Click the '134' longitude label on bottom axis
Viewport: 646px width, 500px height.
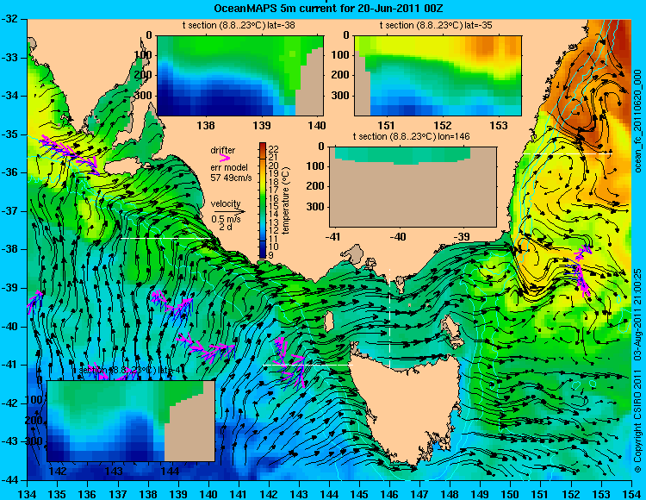pyautogui.click(x=28, y=493)
